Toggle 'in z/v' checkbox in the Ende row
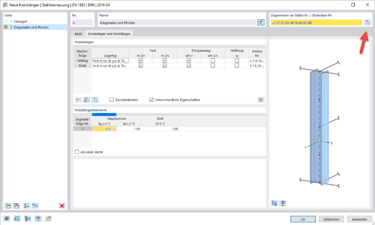375x225 pixels. tap(141, 66)
